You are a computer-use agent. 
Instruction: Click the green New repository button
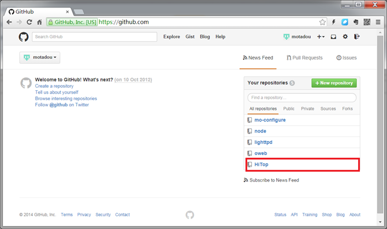(334, 83)
